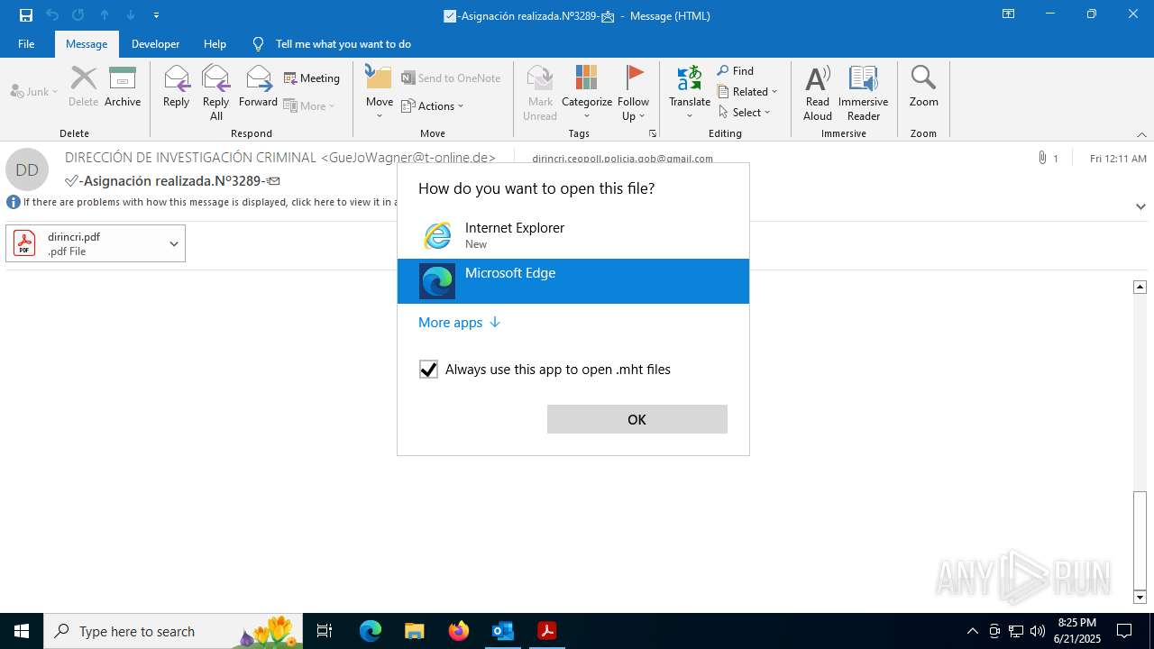This screenshot has height=649, width=1154.
Task: Switch to Outlook on the taskbar
Action: (502, 631)
